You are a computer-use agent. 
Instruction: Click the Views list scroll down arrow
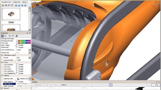coord(29,29)
